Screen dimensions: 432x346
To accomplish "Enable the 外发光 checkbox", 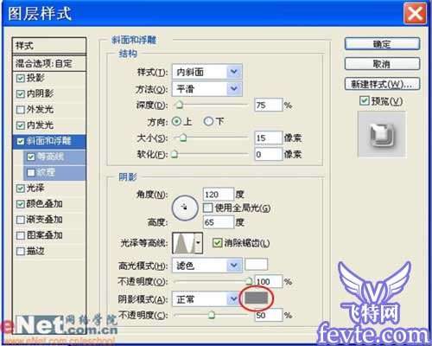I will pyautogui.click(x=21, y=110).
